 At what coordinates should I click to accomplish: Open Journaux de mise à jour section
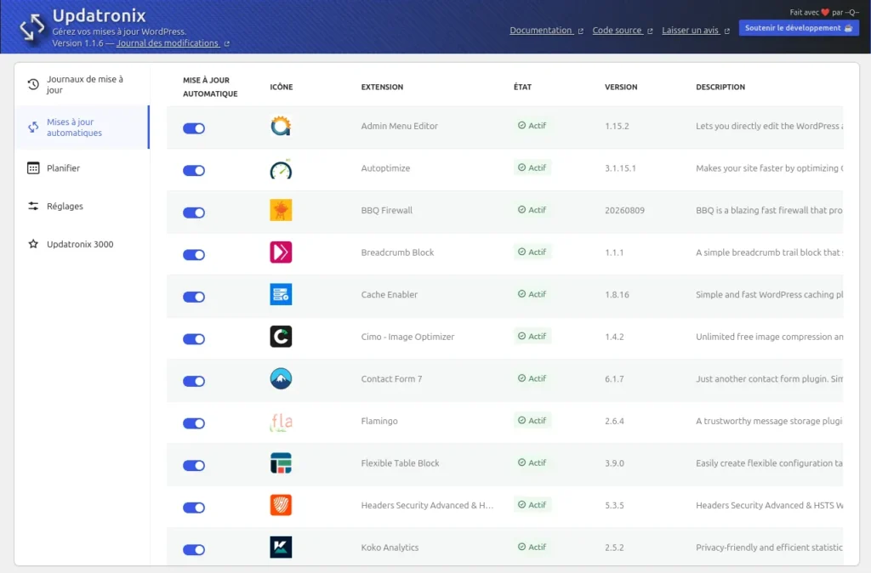tap(82, 84)
